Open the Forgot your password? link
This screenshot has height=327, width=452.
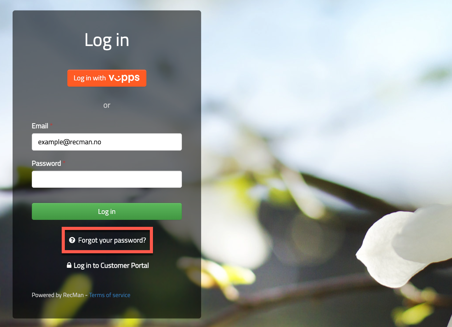pos(112,240)
